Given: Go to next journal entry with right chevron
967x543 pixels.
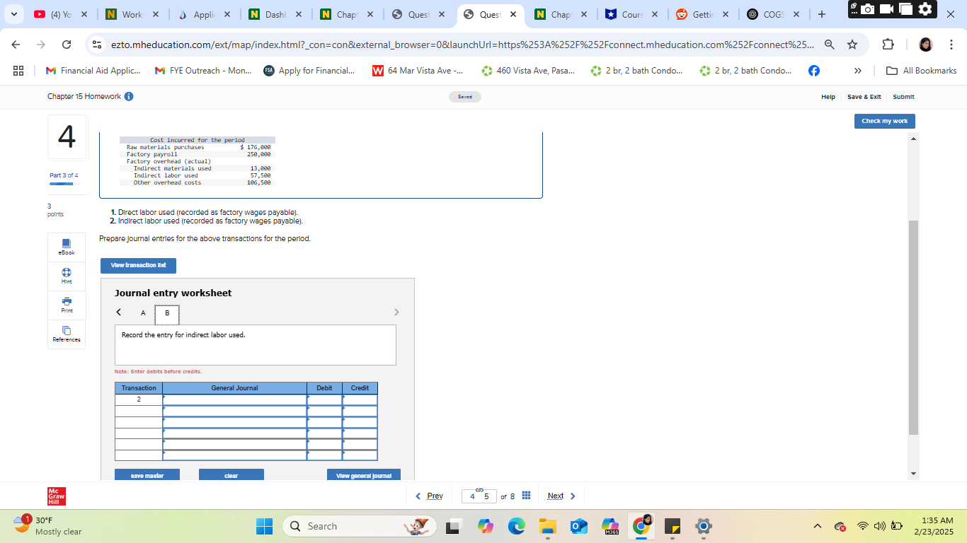Looking at the screenshot, I should tap(396, 312).
